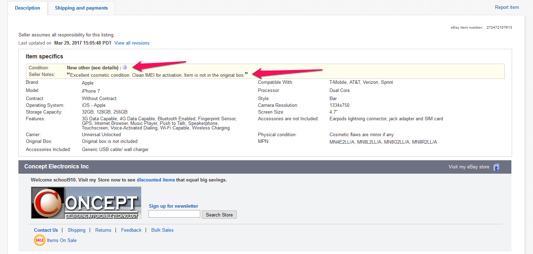Click the Earpods lightning connector accessories text
533x254 pixels.
coord(386,119)
